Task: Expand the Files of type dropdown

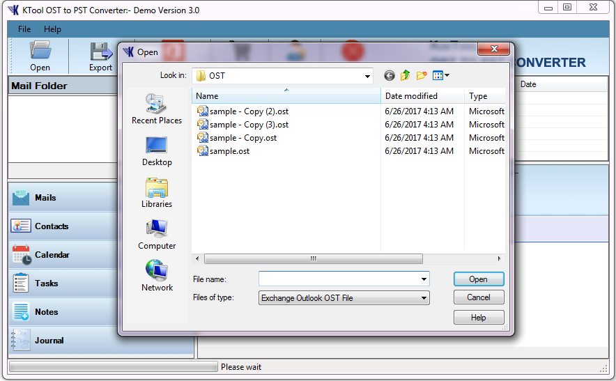Action: (x=424, y=298)
